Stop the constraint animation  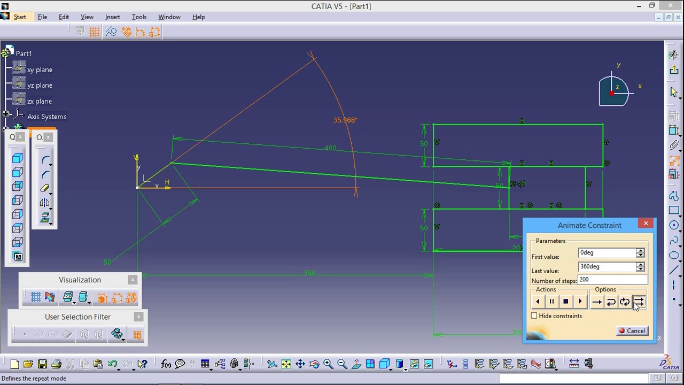566,302
